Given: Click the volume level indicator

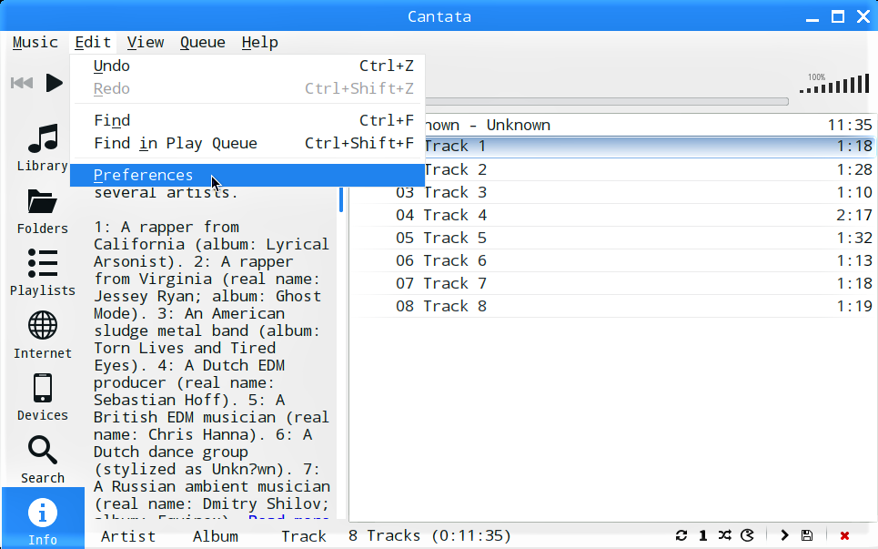Looking at the screenshot, I should pyautogui.click(x=834, y=83).
